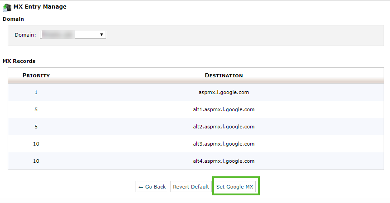Click priority value 1 in first row
This screenshot has height=203, width=390.
(x=36, y=92)
